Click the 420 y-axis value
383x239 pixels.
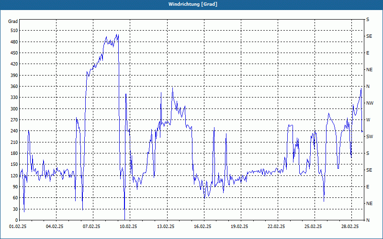click(14, 64)
